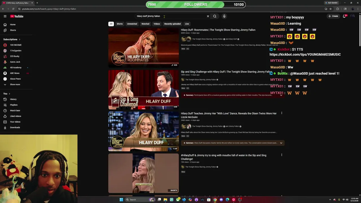Open the 11:49 Hilary Duff interview thumbnail

tap(144, 131)
